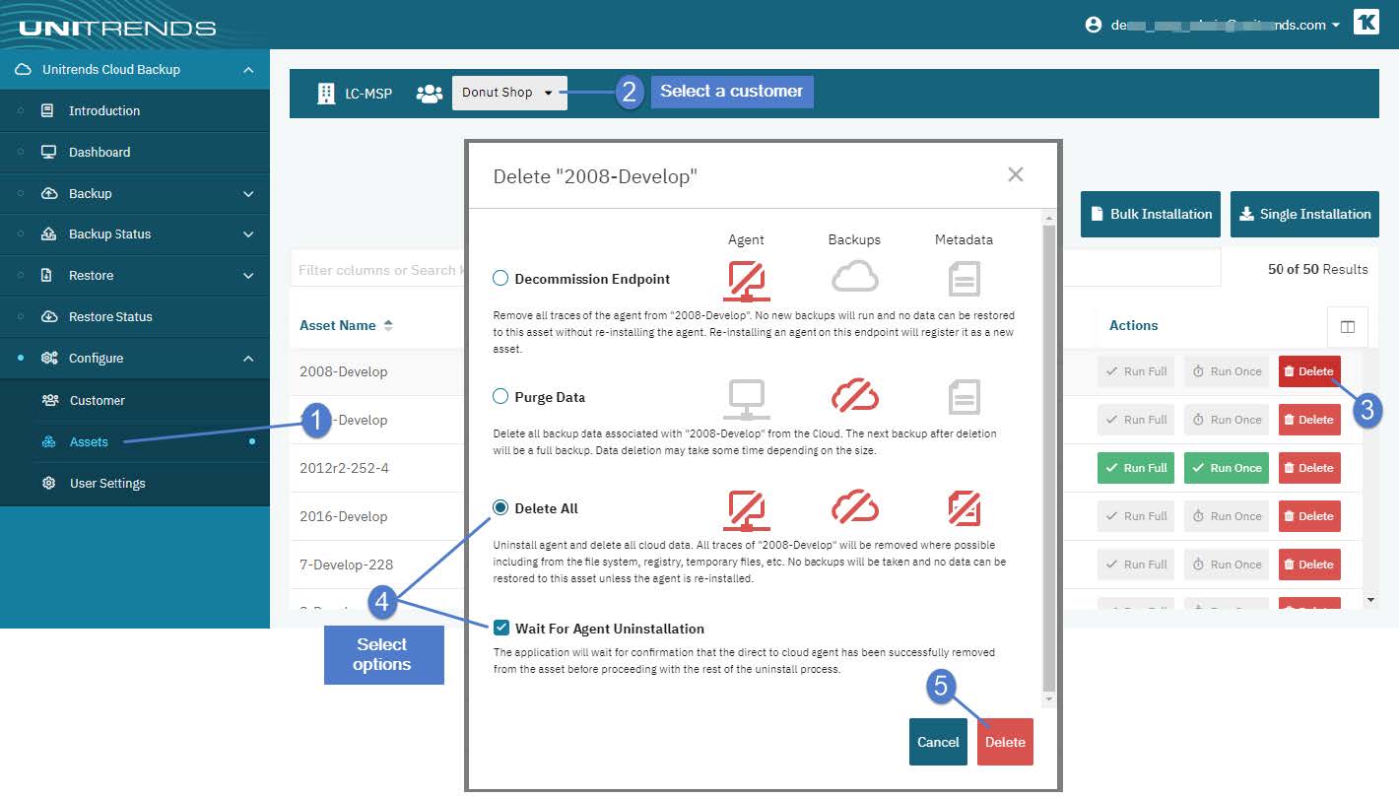Viewport: 1399px width, 798px height.
Task: Select the 7-Develop-228 asset name
Action: pos(346,565)
